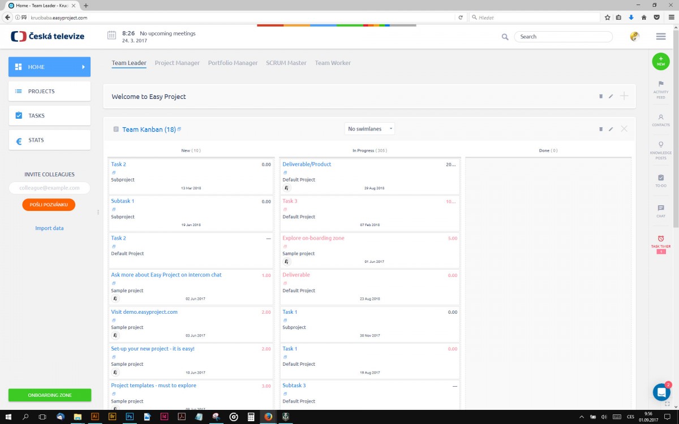
Task: Click assignee avatar on Deliverable/Product card
Action: coord(286,188)
